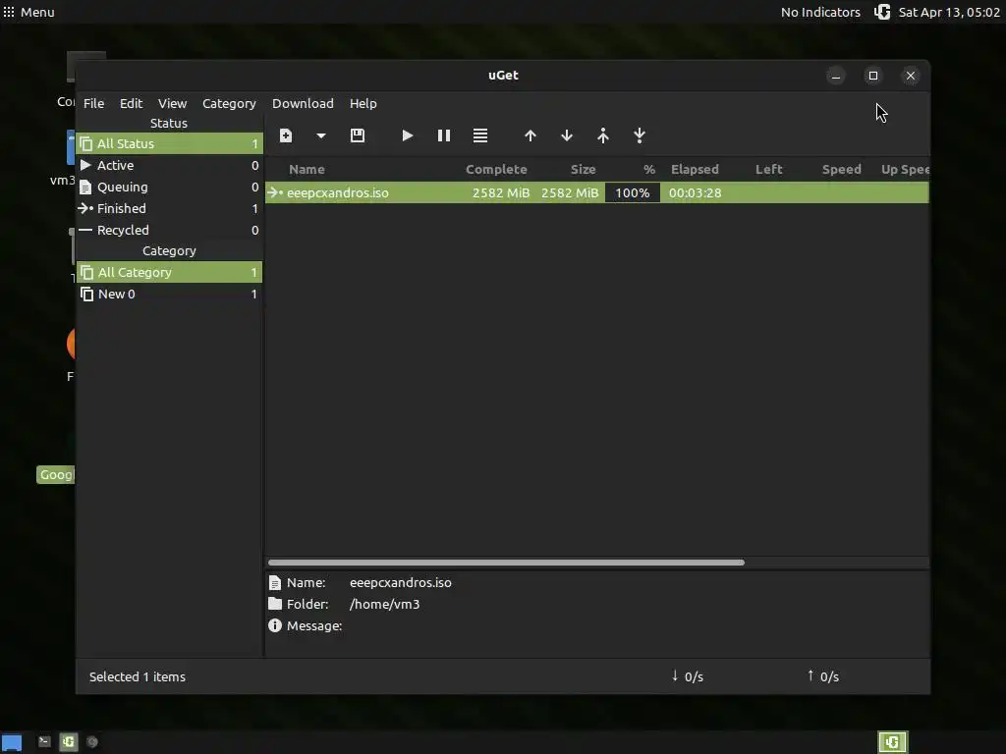Screen dimensions: 1006x754
Task: Start the selected download with play icon
Action: pyautogui.click(x=407, y=135)
